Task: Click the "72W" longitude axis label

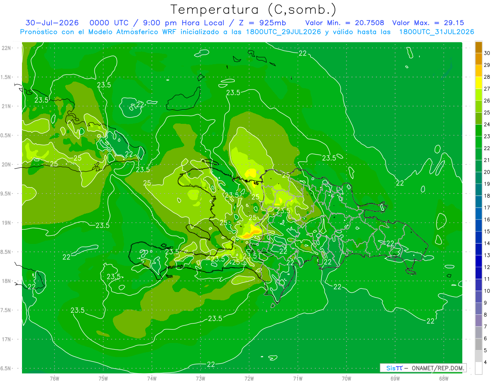Action: 249,378
